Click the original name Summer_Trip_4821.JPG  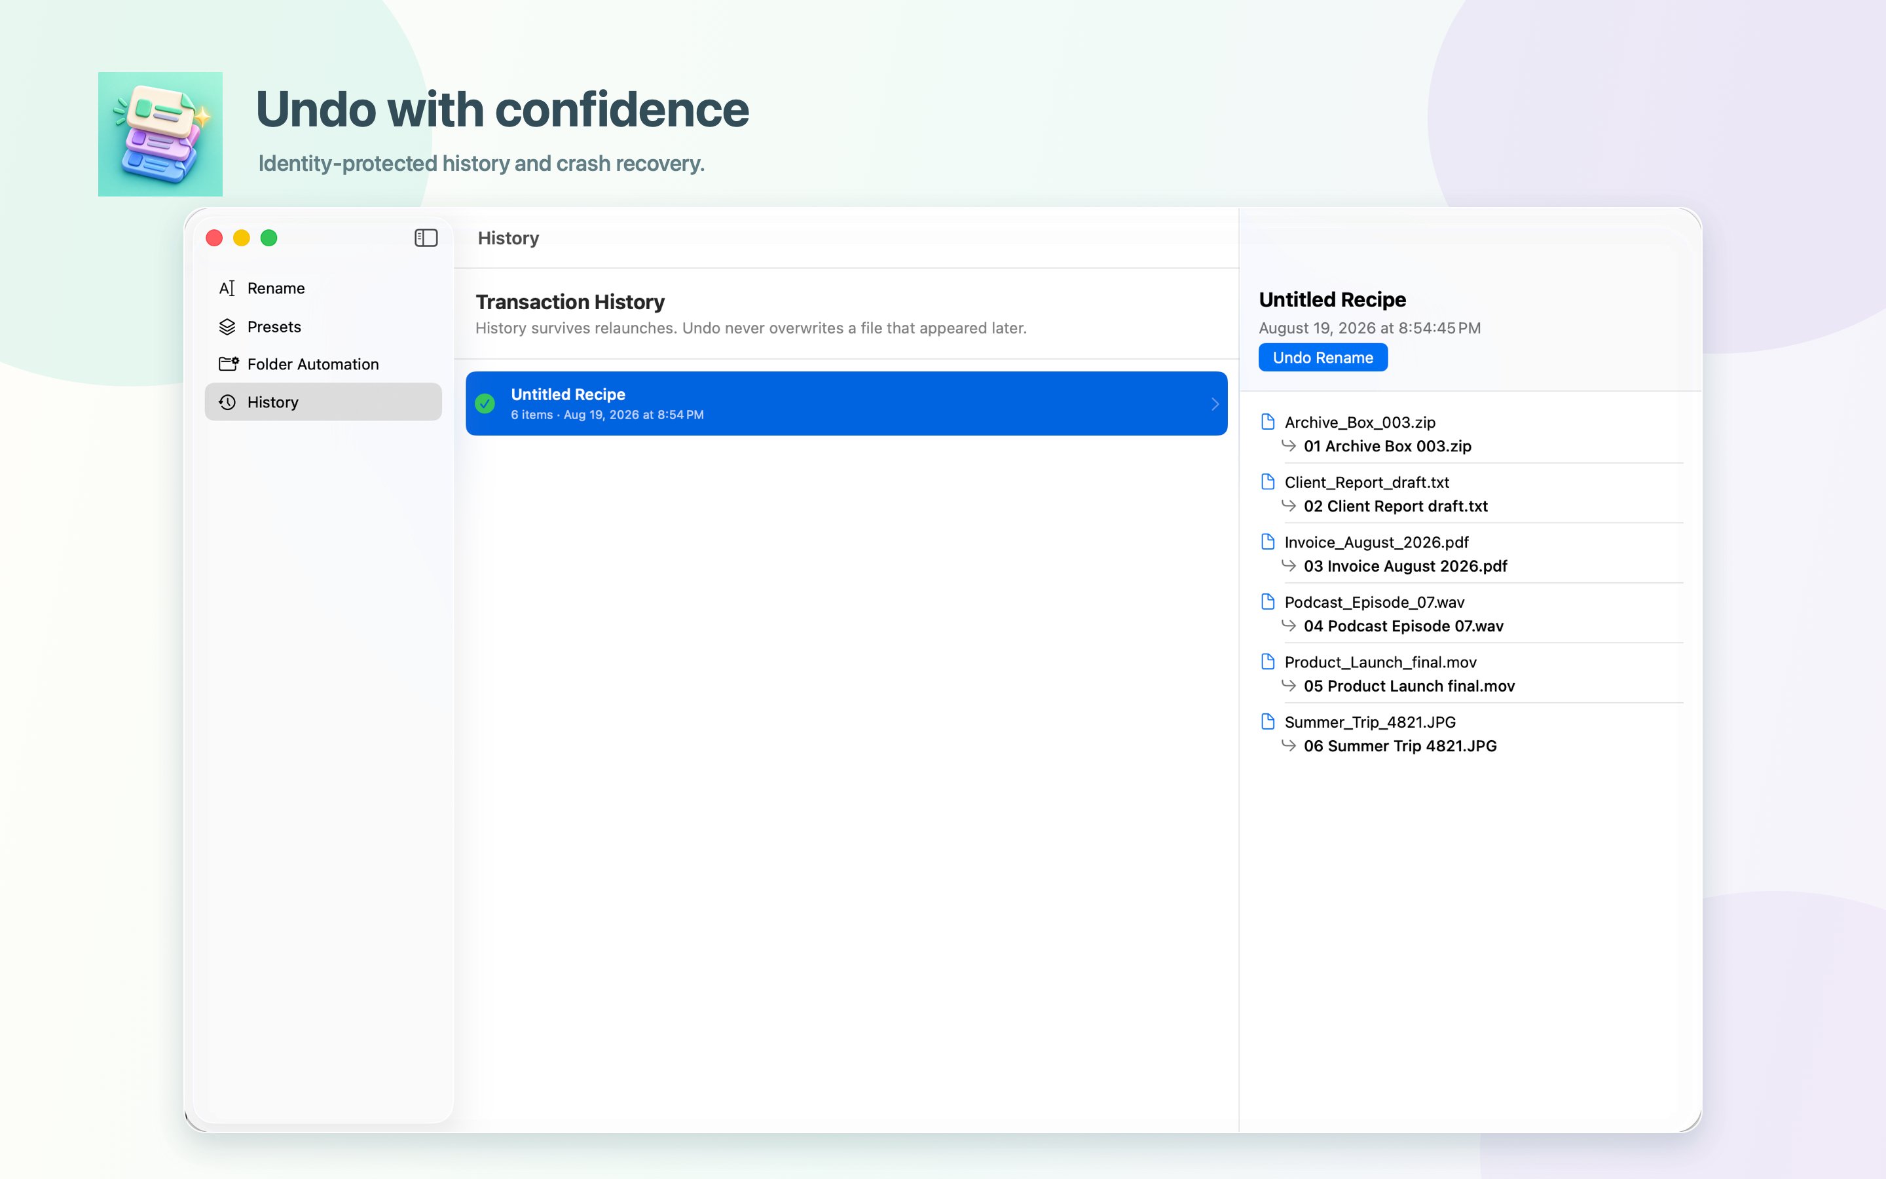point(1370,723)
